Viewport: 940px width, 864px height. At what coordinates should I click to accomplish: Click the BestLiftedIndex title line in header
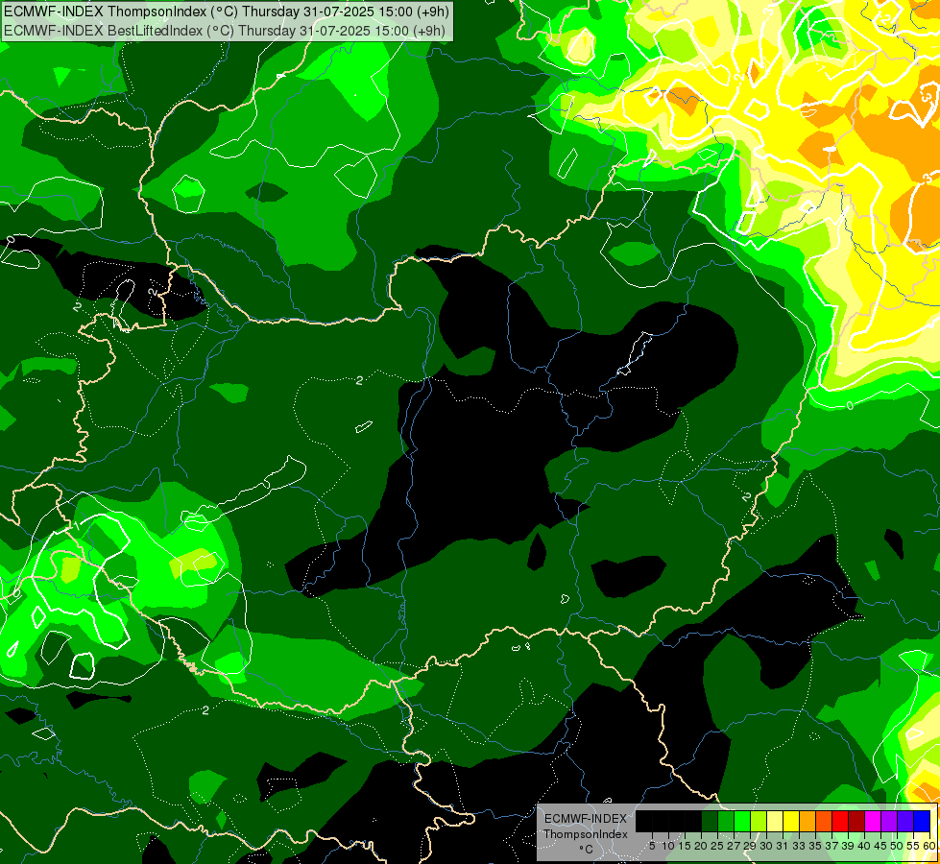(x=225, y=31)
